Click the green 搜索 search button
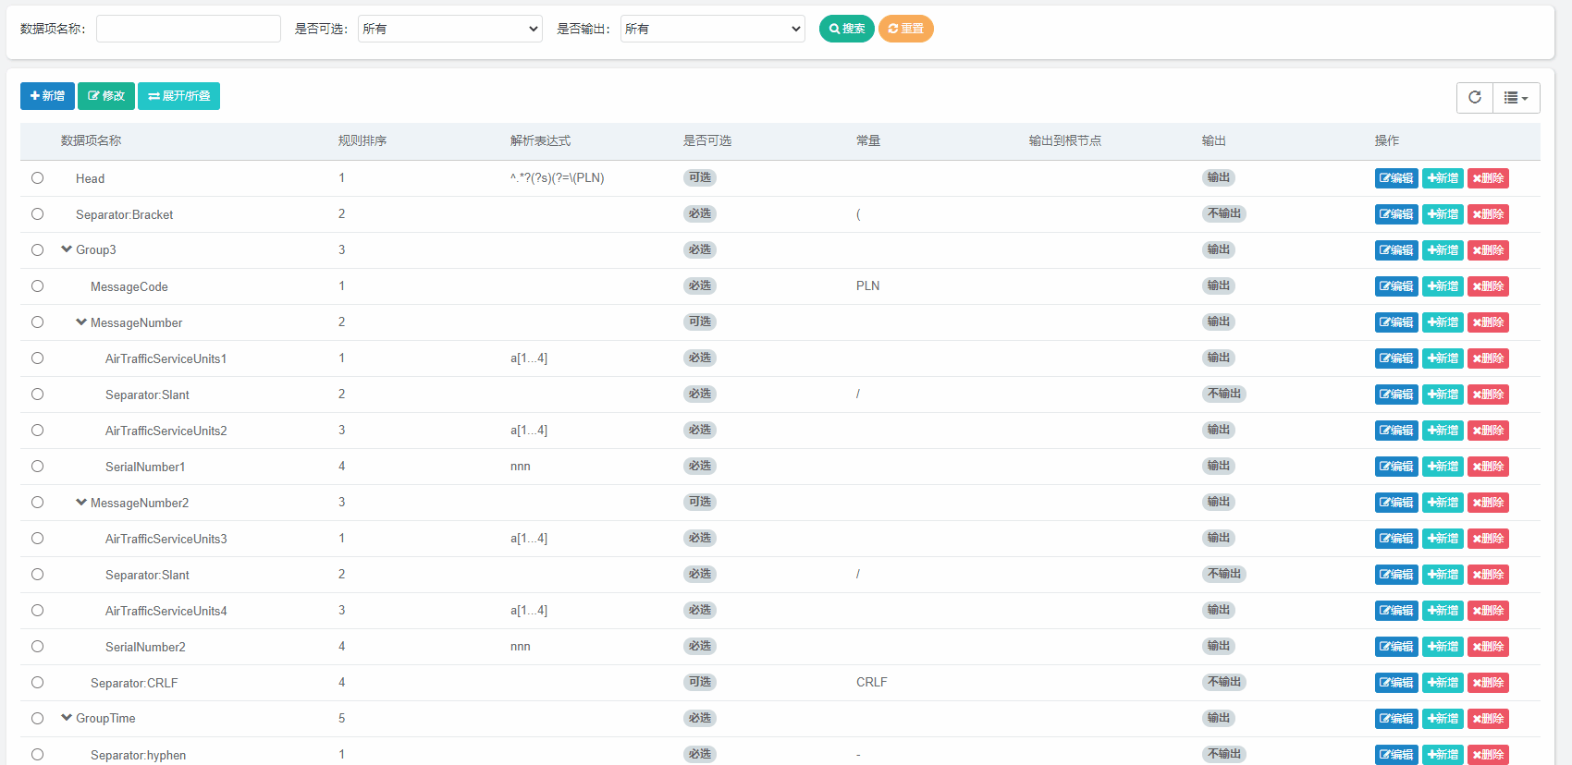The image size is (1572, 765). (x=846, y=29)
